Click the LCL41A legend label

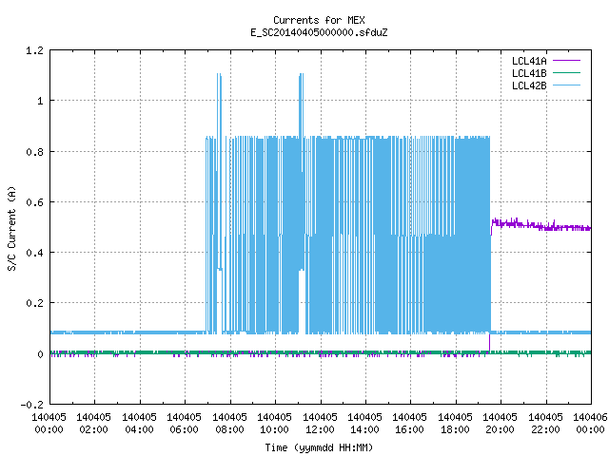pos(529,61)
